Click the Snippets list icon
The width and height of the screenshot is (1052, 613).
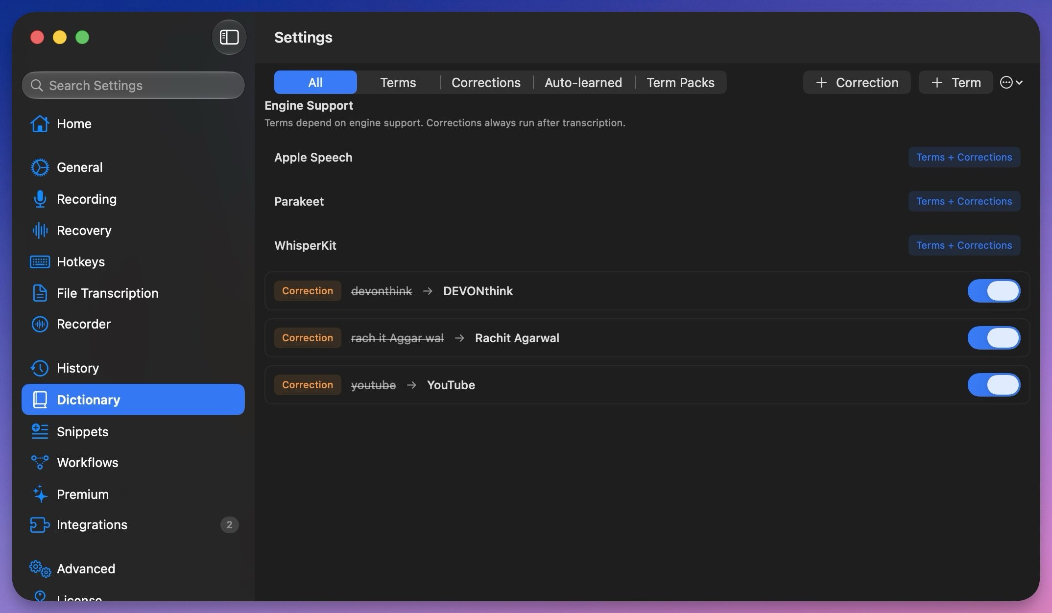pyautogui.click(x=40, y=431)
